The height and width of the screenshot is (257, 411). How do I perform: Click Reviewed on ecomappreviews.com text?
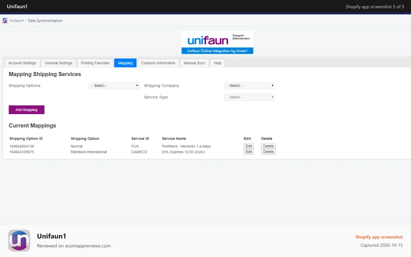pos(74,246)
